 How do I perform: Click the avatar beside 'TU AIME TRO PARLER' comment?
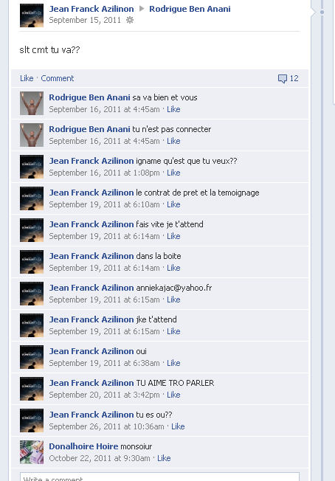(32, 389)
